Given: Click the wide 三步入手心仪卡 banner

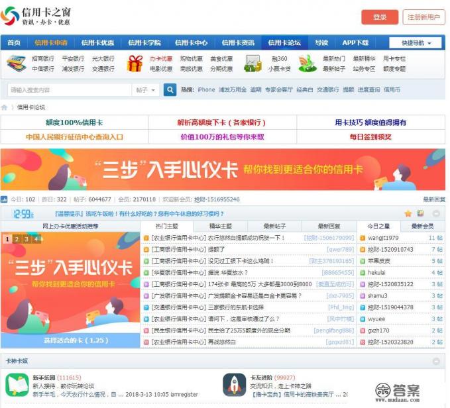Looking at the screenshot, I should point(223,170).
